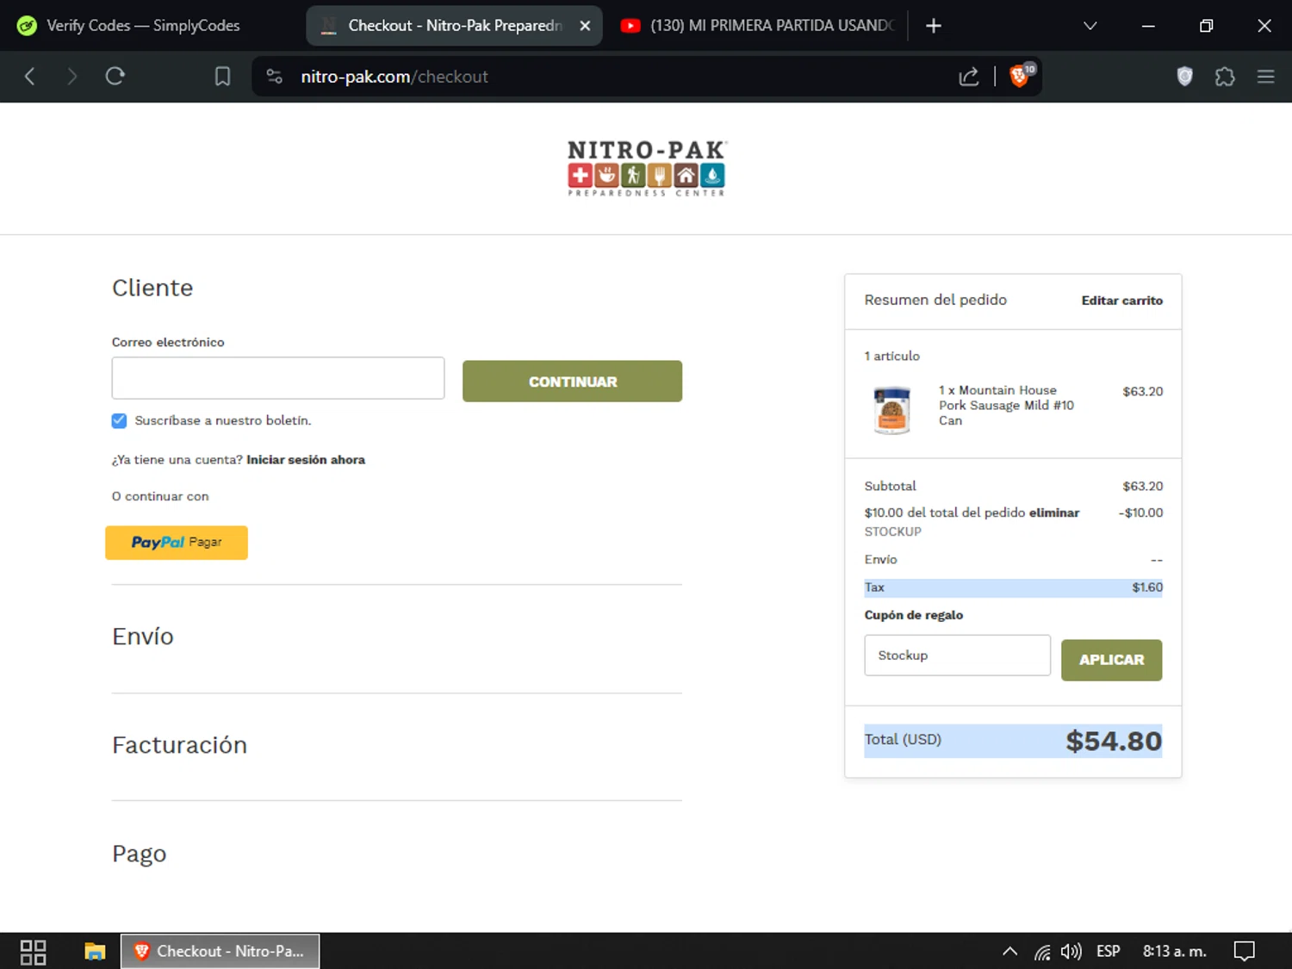The height and width of the screenshot is (969, 1292).
Task: Click the Resumen del pedido heading
Action: point(935,300)
